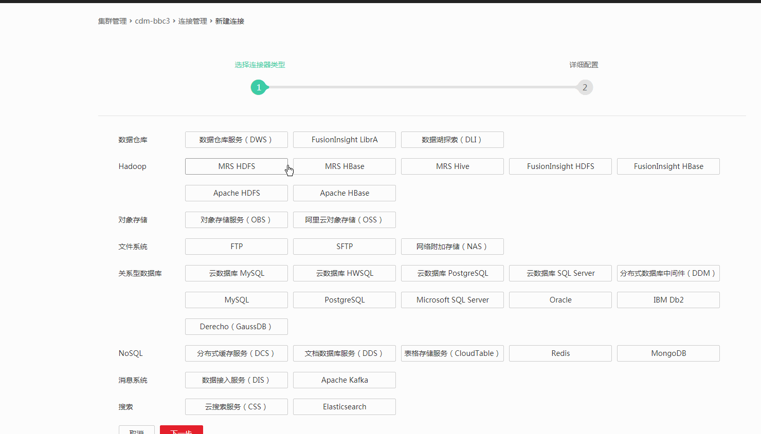Select the 数据仓库服务（DWS）connector
This screenshot has width=761, height=434.
click(x=237, y=140)
